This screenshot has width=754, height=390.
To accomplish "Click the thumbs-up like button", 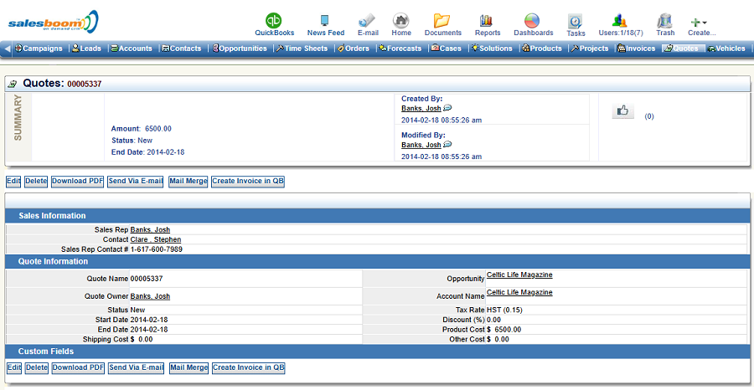I will click(x=622, y=110).
